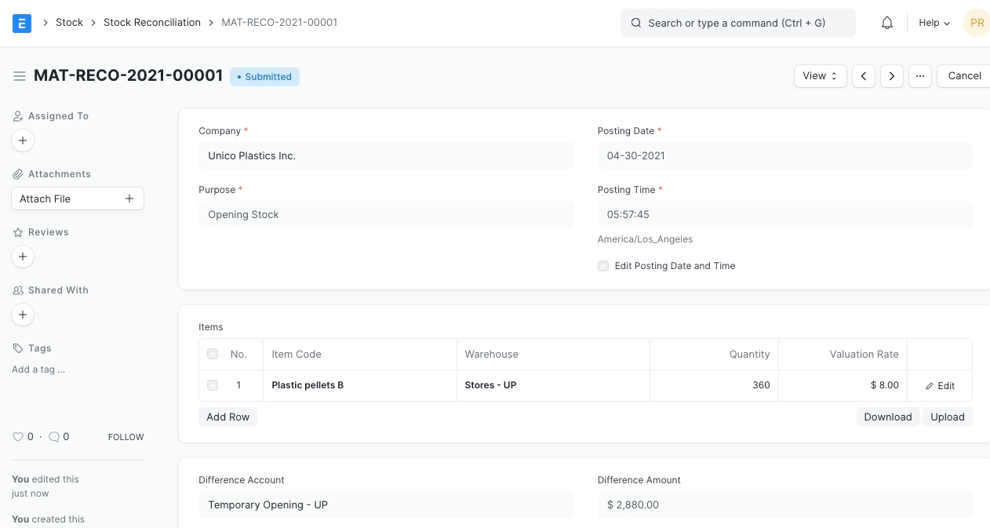Open the three-dots more actions menu

[920, 76]
